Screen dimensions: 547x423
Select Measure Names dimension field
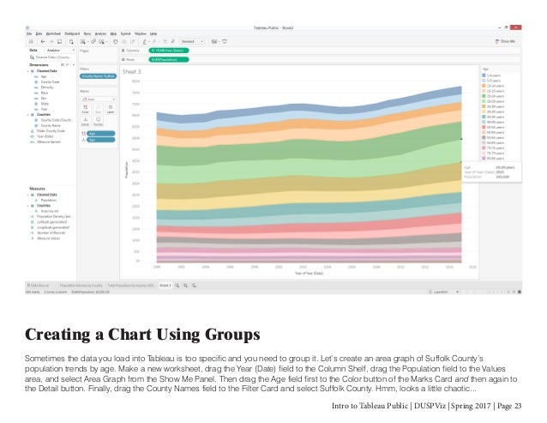pos(49,142)
